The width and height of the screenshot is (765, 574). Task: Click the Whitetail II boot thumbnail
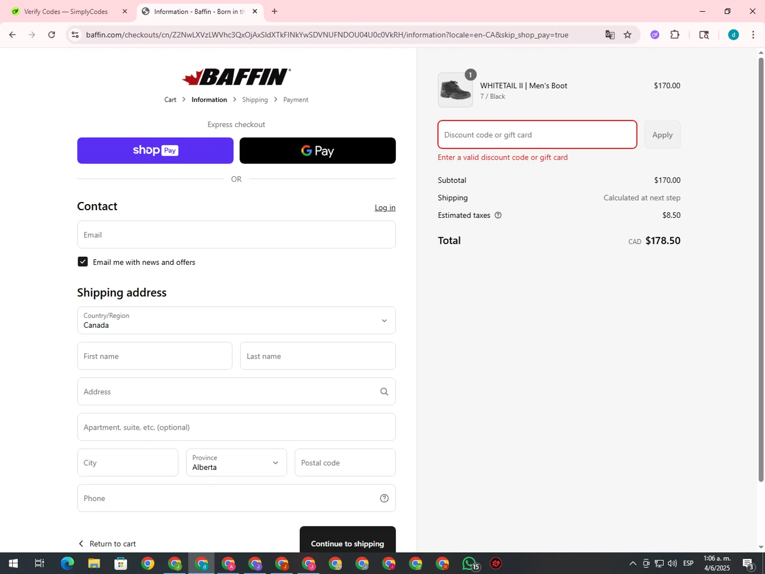coord(455,90)
